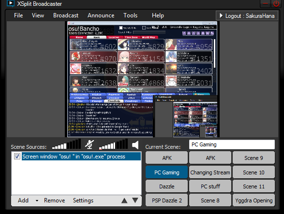Click the Add source button
Viewport: 284px width, 214px height.
pyautogui.click(x=23, y=200)
